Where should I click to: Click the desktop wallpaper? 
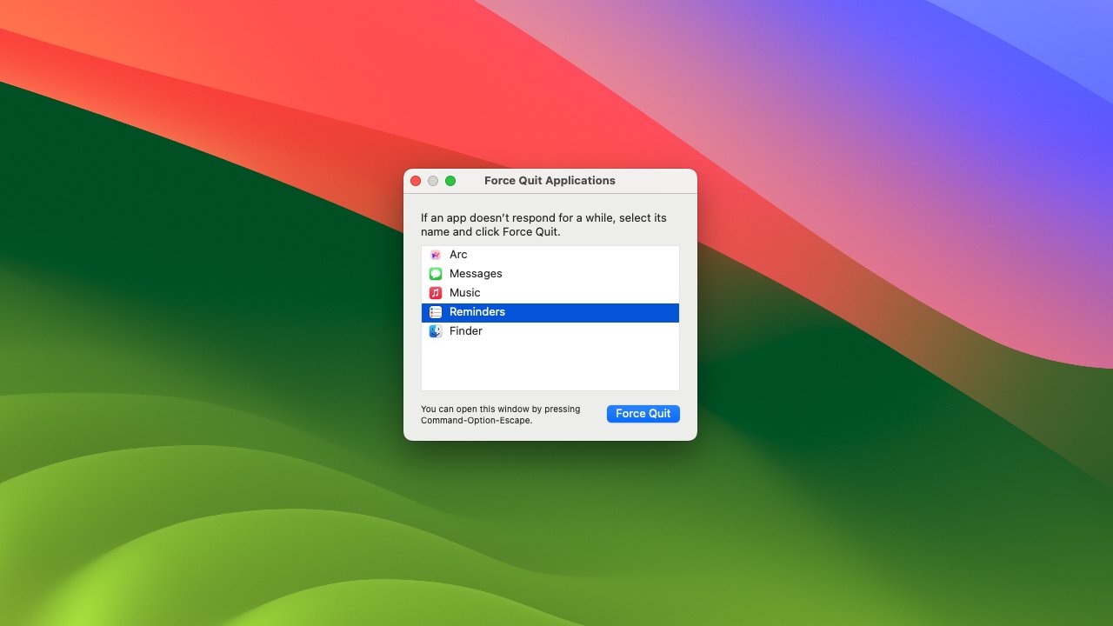point(174,522)
